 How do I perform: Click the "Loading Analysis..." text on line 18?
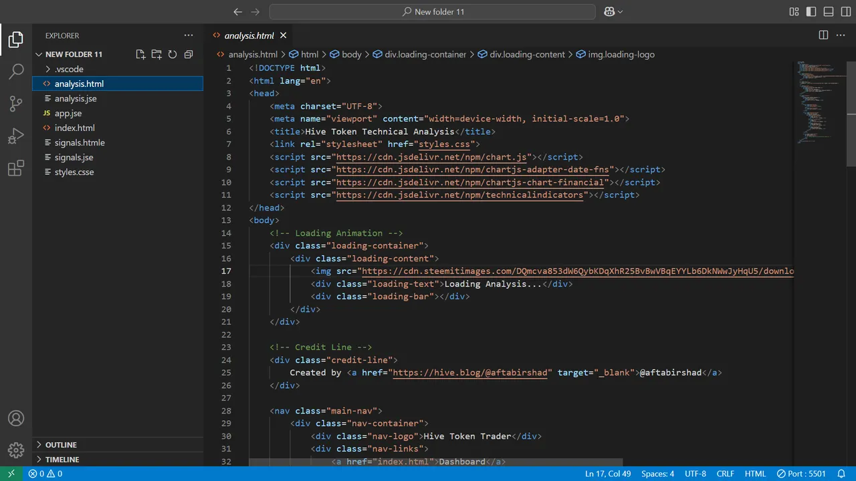493,284
